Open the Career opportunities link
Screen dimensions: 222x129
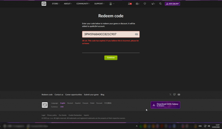[73, 95]
